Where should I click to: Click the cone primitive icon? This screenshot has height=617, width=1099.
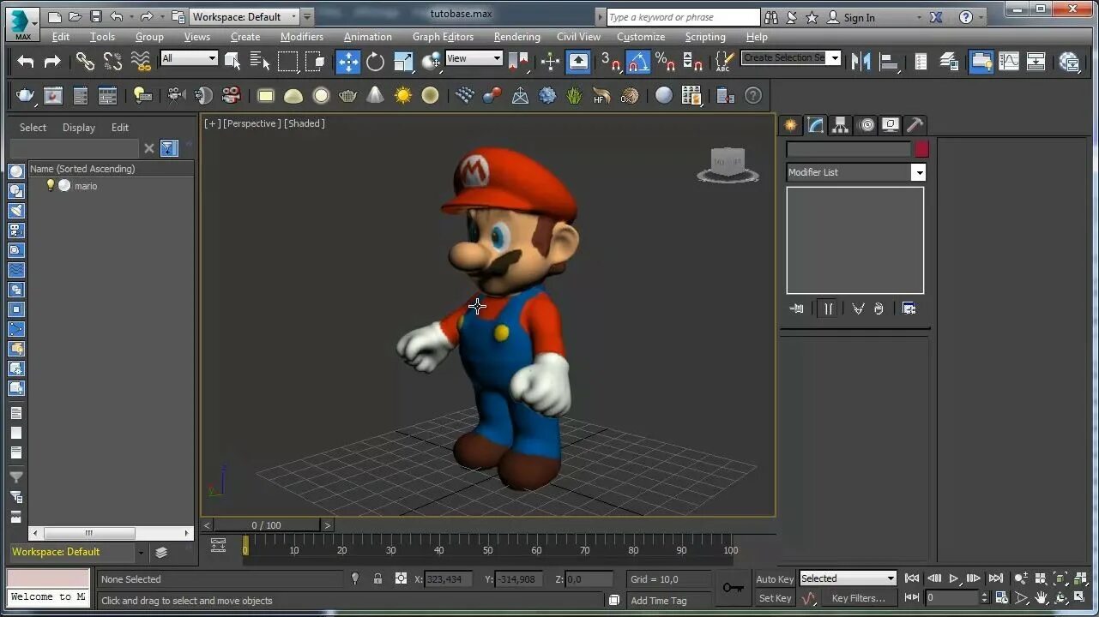tap(375, 96)
